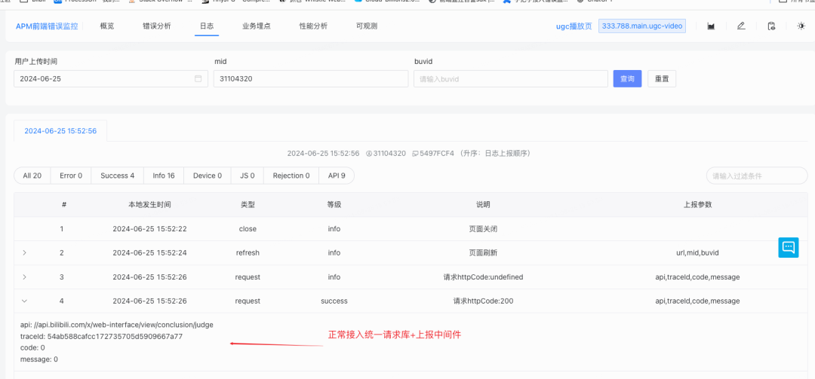
Task: Click the blue 查询 button
Action: pos(627,79)
